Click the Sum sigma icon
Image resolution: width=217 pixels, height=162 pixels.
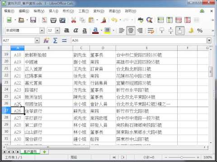pos(55,40)
